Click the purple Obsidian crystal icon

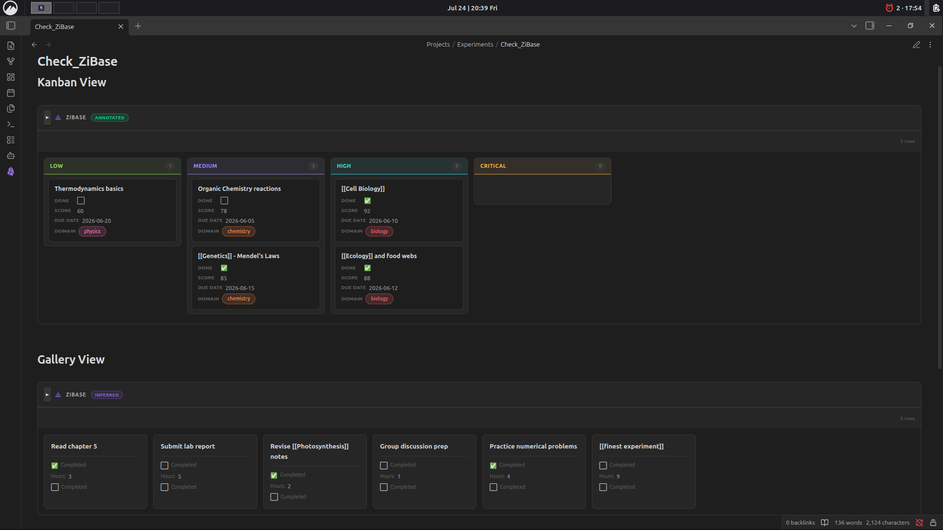11,171
